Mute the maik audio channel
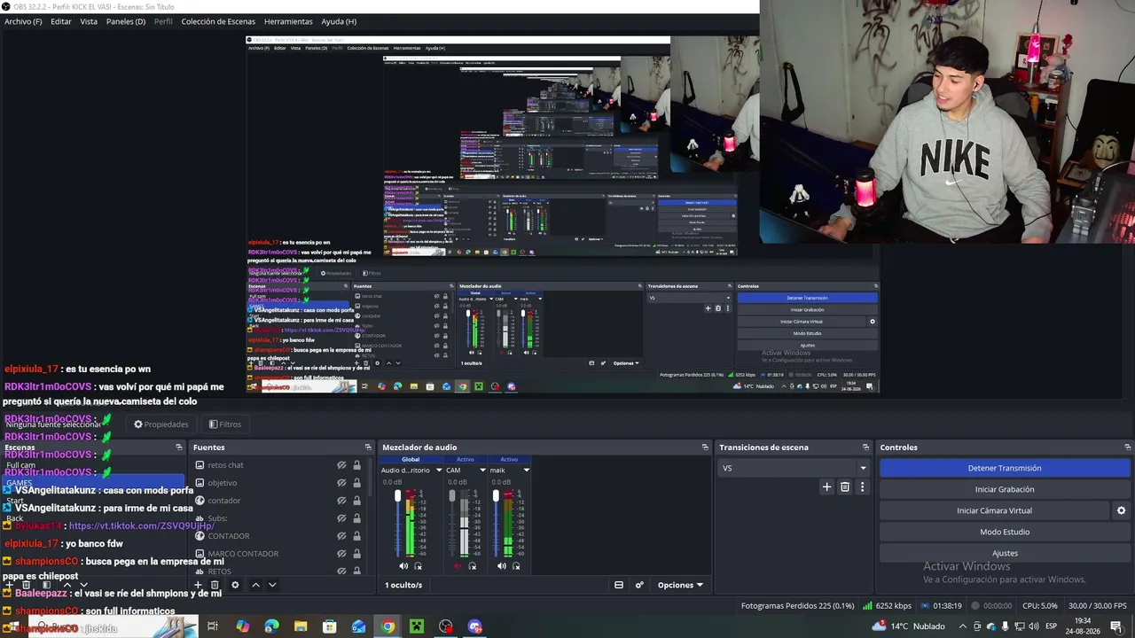The width and height of the screenshot is (1135, 638). tap(502, 566)
